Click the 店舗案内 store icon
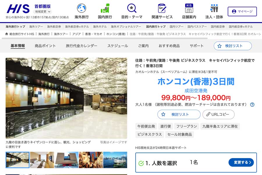 point(189,8)
